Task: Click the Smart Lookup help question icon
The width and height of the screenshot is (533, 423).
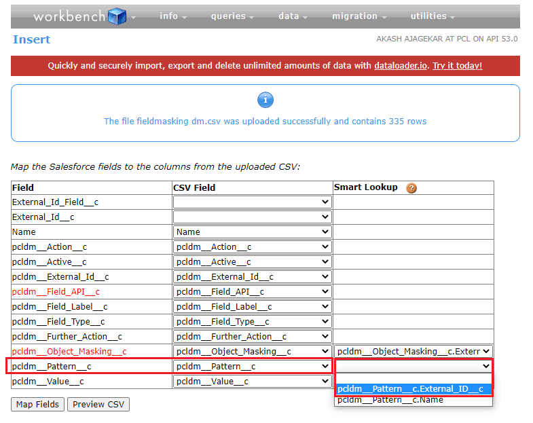Action: point(411,187)
